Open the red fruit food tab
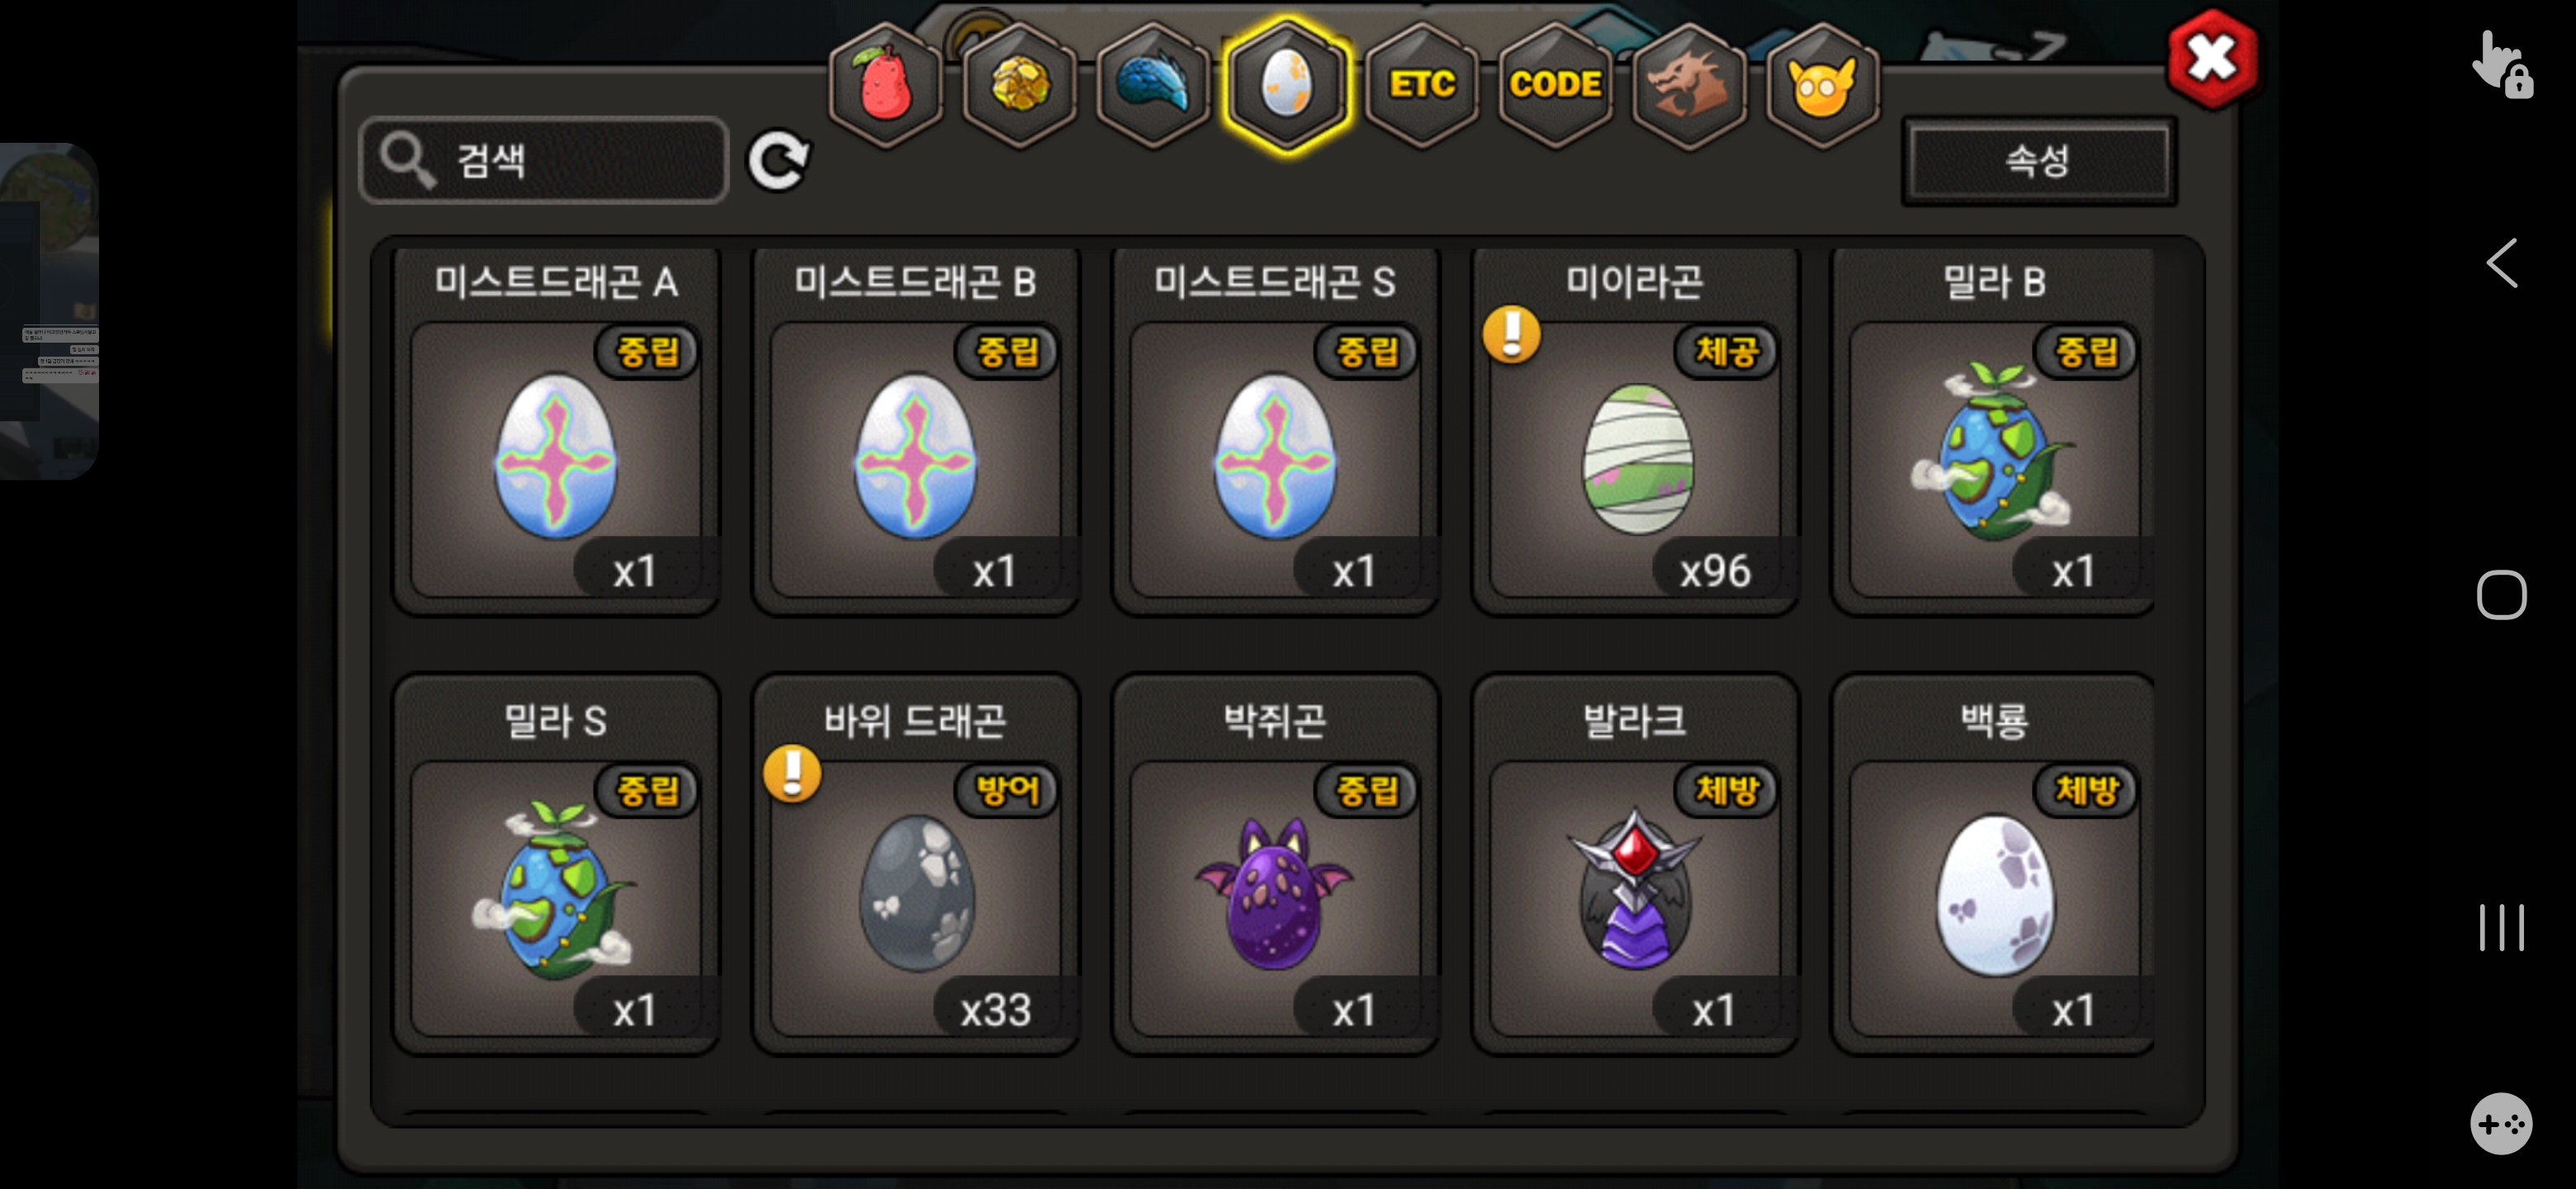The image size is (2576, 1189). [885, 85]
